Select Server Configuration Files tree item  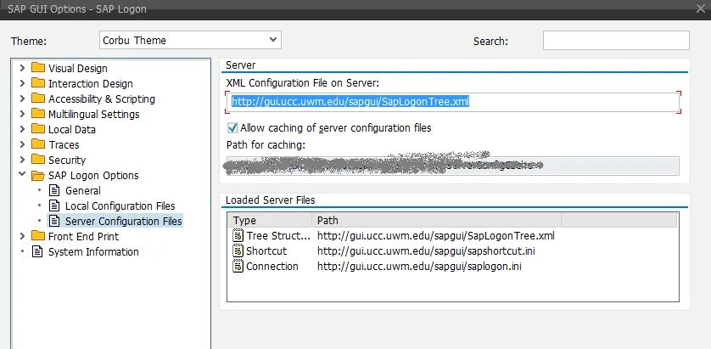(x=123, y=221)
